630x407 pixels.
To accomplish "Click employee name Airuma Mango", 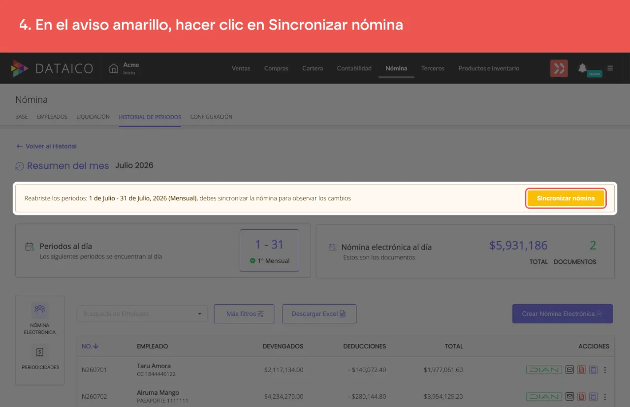I will 158,393.
